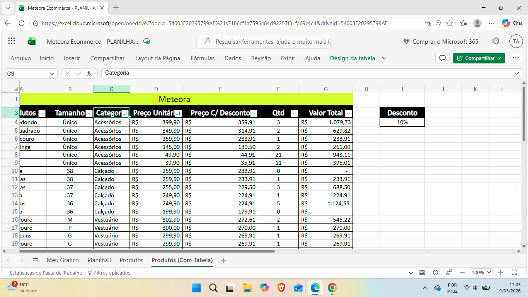Viewport: 528px width, 297px height.
Task: Switch to the Meu Gráfico sheet
Action: (x=63, y=260)
